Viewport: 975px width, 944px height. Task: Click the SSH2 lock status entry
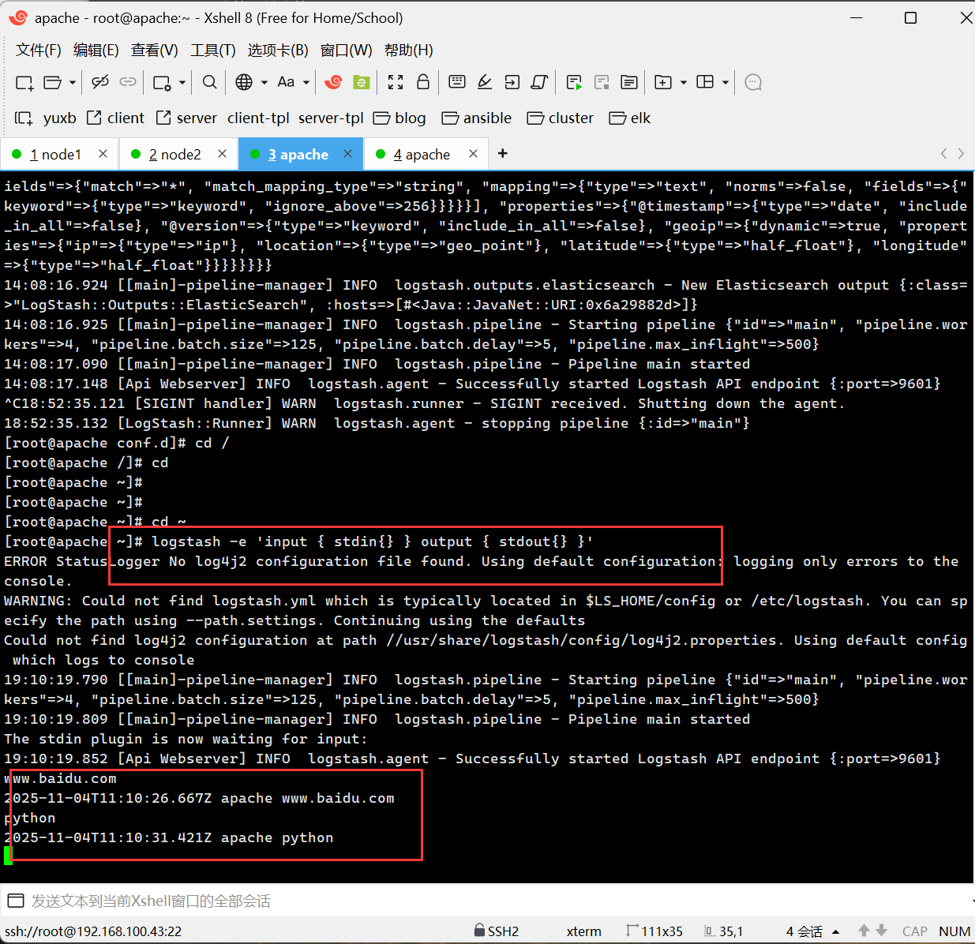[496, 931]
